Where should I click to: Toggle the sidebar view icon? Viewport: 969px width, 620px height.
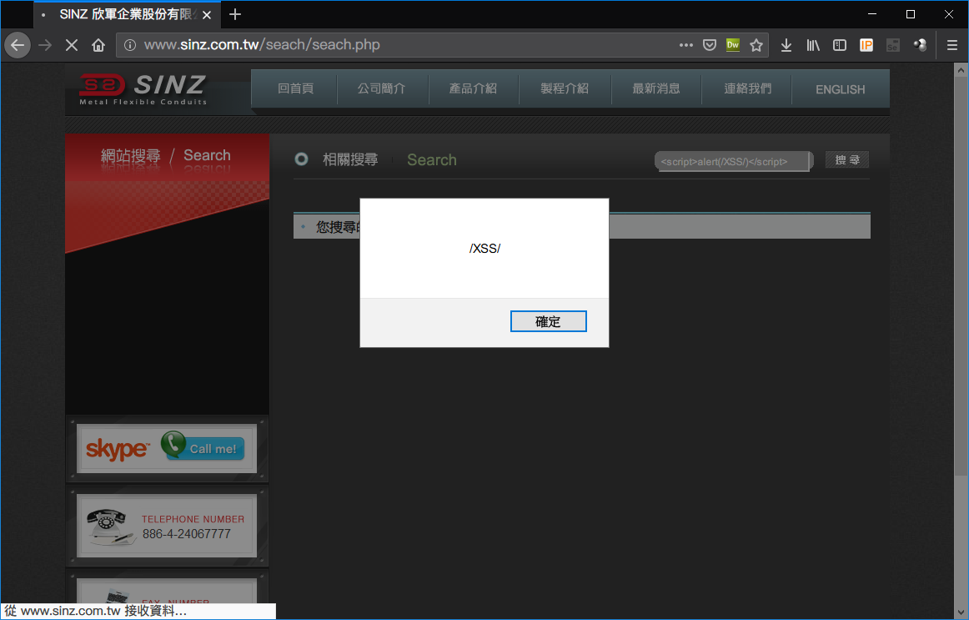pos(839,45)
